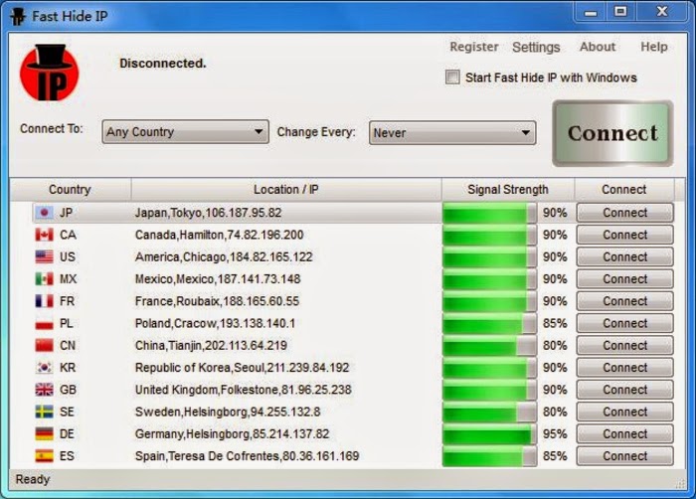Connect to the America Chicago server
Screen dimensions: 696x499
pos(624,256)
